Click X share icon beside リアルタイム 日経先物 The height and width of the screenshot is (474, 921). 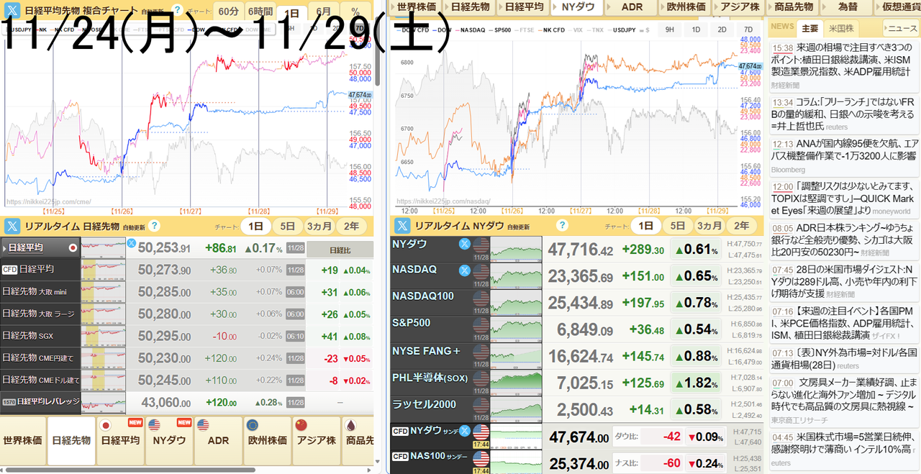point(12,226)
